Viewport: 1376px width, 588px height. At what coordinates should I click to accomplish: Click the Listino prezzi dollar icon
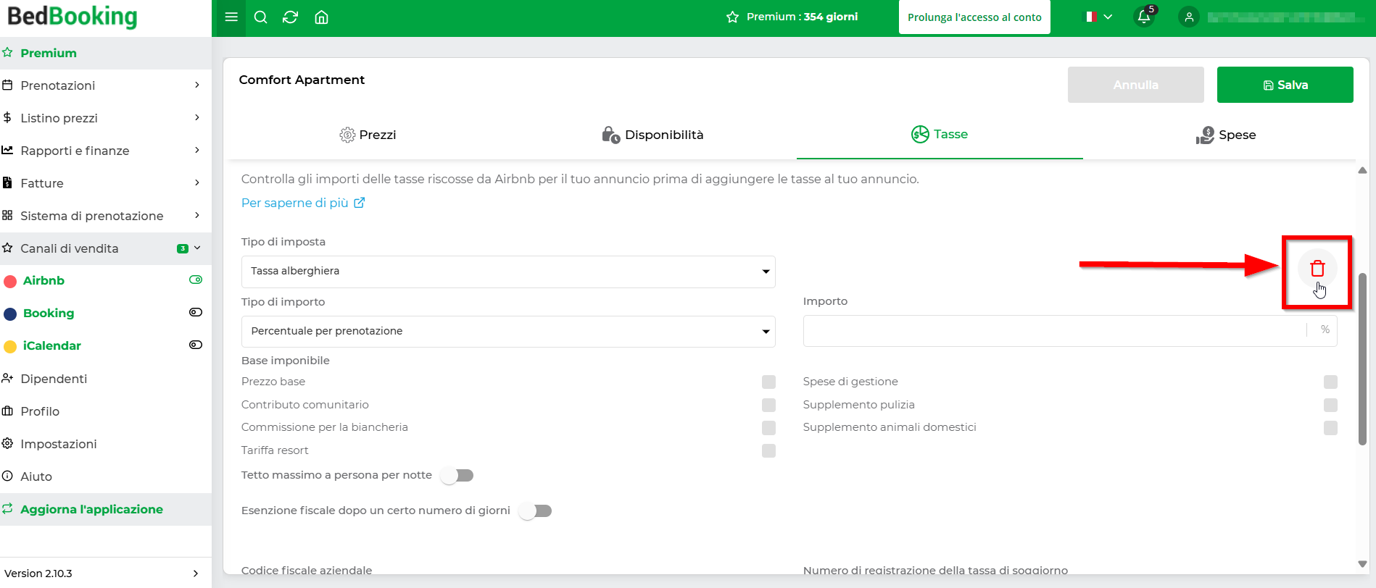(x=7, y=117)
